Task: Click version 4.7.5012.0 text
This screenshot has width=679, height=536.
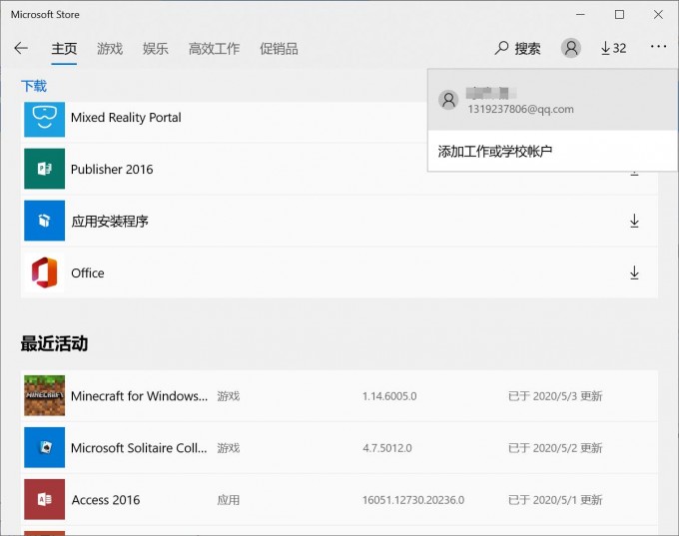Action: click(387, 448)
